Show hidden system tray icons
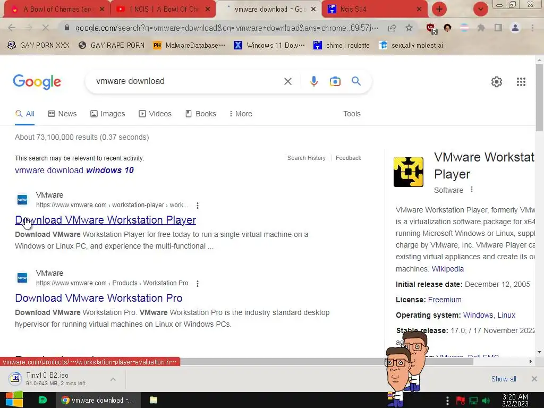Image resolution: width=544 pixels, height=408 pixels. pyautogui.click(x=447, y=401)
